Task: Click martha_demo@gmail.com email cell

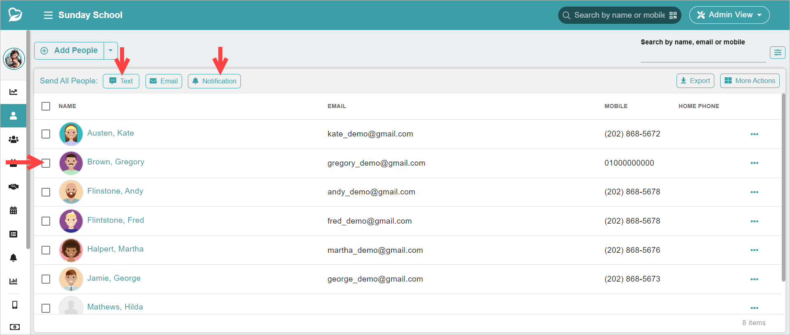Action: click(x=375, y=250)
